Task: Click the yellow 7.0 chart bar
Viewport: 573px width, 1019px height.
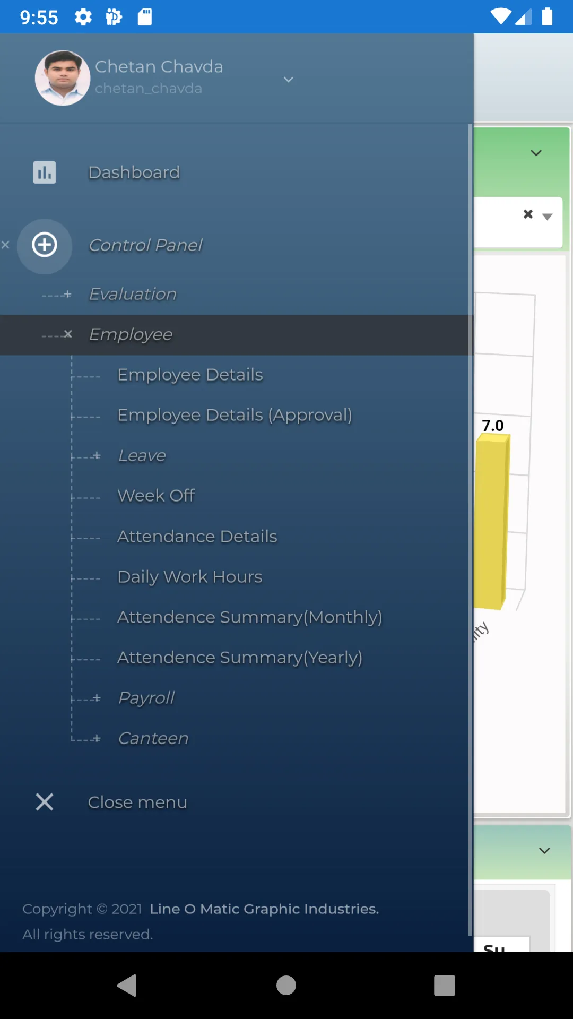Action: (491, 521)
